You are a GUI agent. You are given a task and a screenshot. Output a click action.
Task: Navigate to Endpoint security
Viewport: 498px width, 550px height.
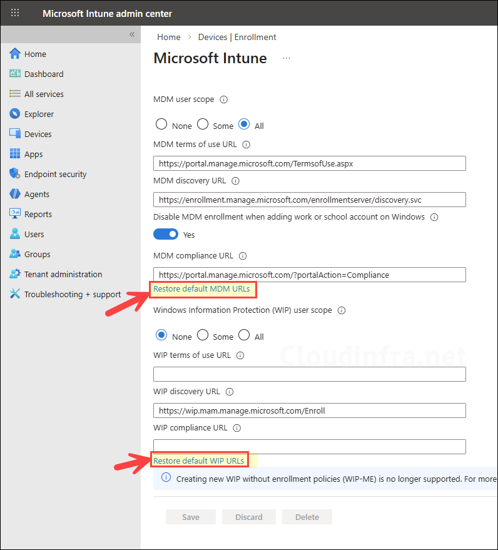point(56,174)
